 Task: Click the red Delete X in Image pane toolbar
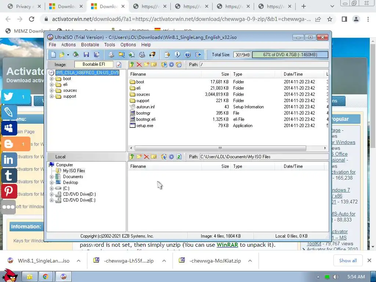pos(139,65)
